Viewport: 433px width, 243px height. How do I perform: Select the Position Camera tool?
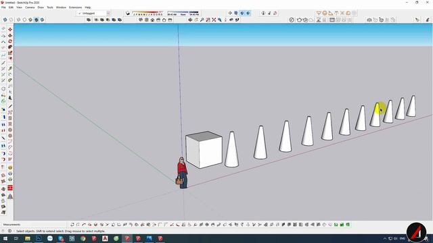pos(225,20)
